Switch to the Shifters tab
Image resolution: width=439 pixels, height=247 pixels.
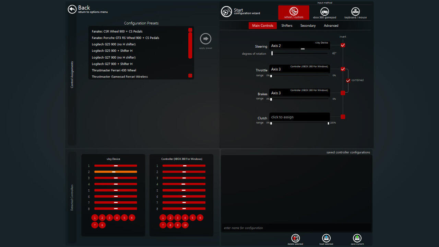pyautogui.click(x=287, y=25)
